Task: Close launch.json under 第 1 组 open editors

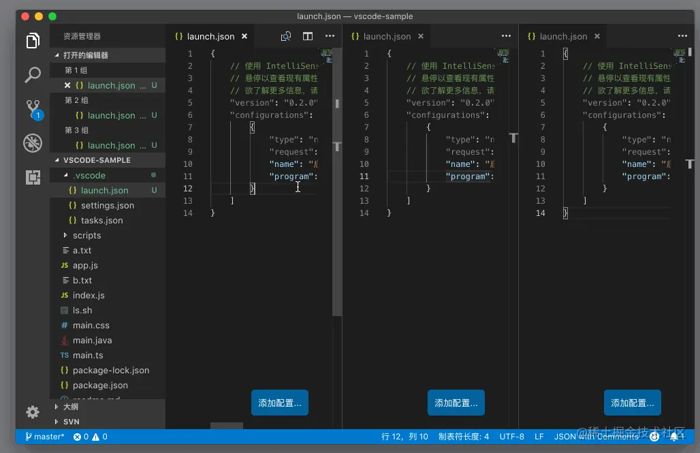Action: coord(67,85)
